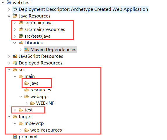Select the 'resources' folder label under main
The width and height of the screenshot is (167, 140).
pyautogui.click(x=41, y=90)
